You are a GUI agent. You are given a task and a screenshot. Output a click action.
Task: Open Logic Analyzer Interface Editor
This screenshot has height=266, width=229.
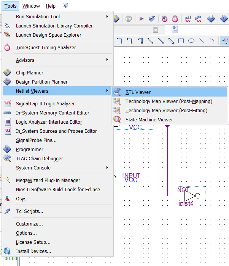click(x=58, y=122)
